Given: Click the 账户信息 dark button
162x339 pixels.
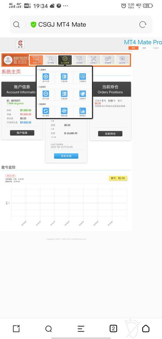Looking at the screenshot, I should pyautogui.click(x=22, y=133).
